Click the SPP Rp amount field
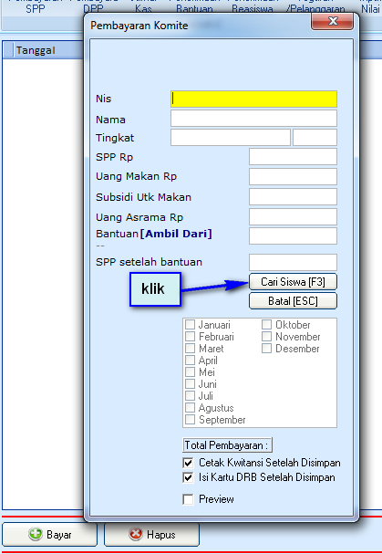 293,156
